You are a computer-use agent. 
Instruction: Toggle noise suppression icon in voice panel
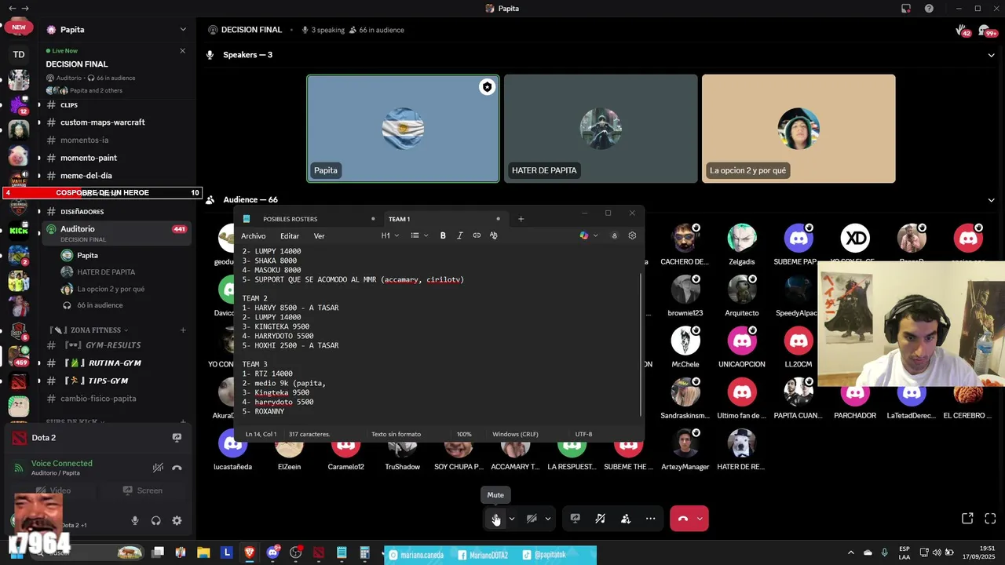pyautogui.click(x=158, y=468)
